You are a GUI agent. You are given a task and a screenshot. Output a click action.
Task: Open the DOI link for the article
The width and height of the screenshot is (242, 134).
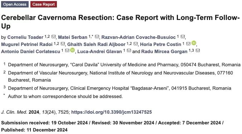(111, 112)
